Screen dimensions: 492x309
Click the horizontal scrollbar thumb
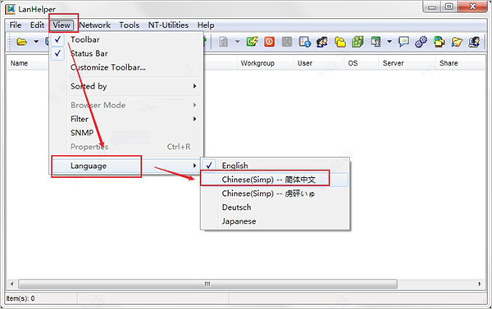tap(207, 284)
